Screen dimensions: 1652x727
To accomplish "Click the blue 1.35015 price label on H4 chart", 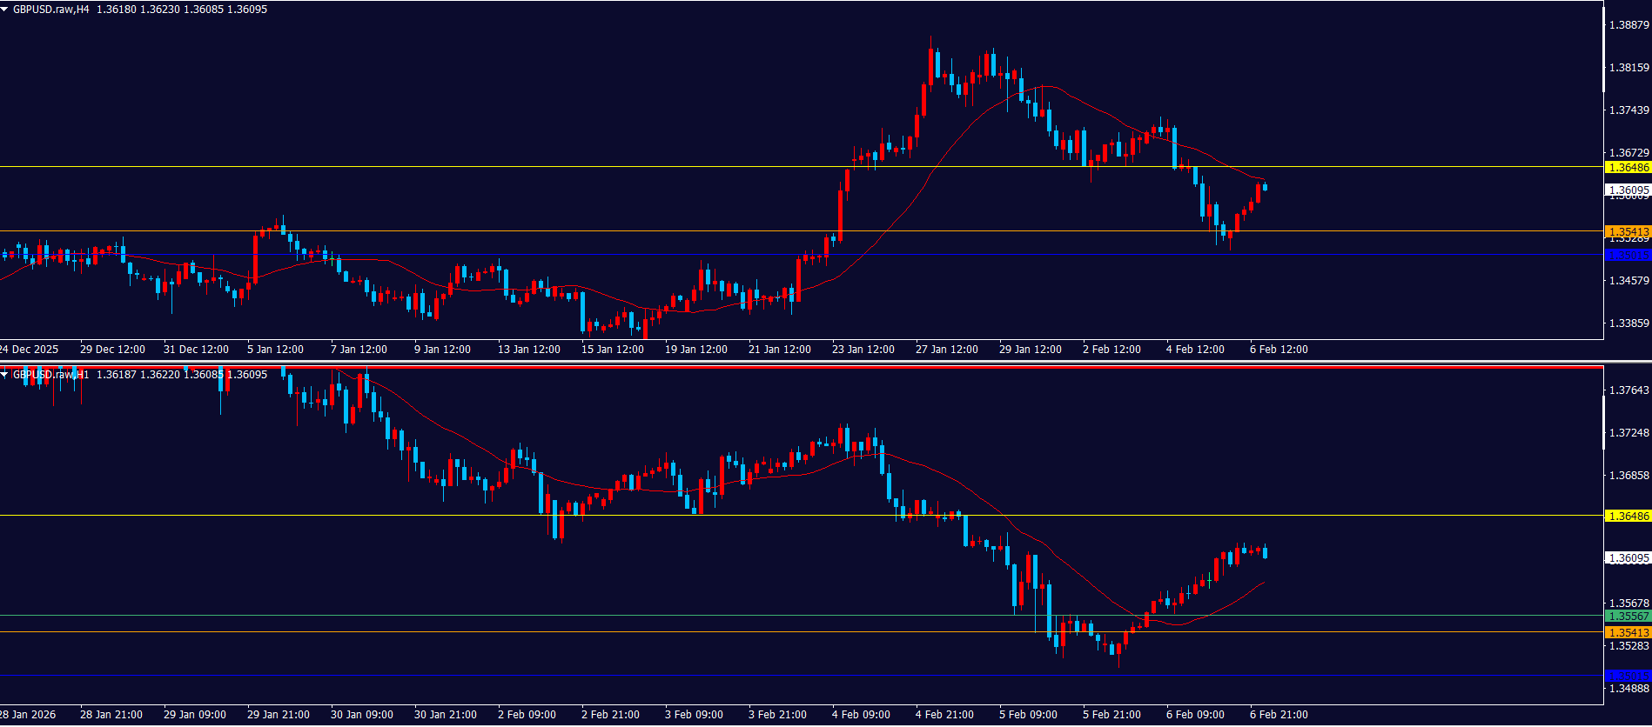I will [1628, 255].
